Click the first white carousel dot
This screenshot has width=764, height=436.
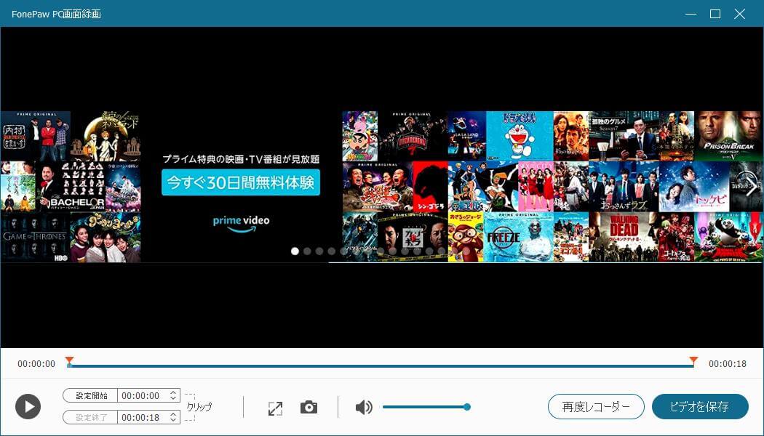coord(295,251)
